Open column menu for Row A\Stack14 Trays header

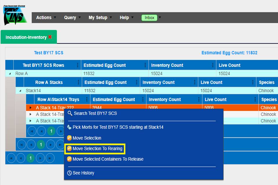(87, 99)
